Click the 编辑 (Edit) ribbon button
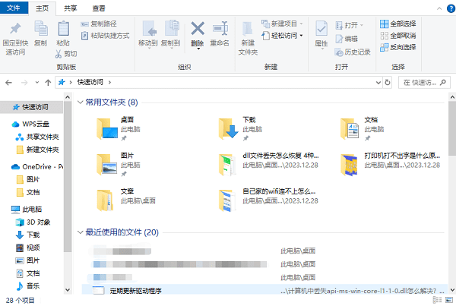This screenshot has width=456, height=306. pos(347,39)
